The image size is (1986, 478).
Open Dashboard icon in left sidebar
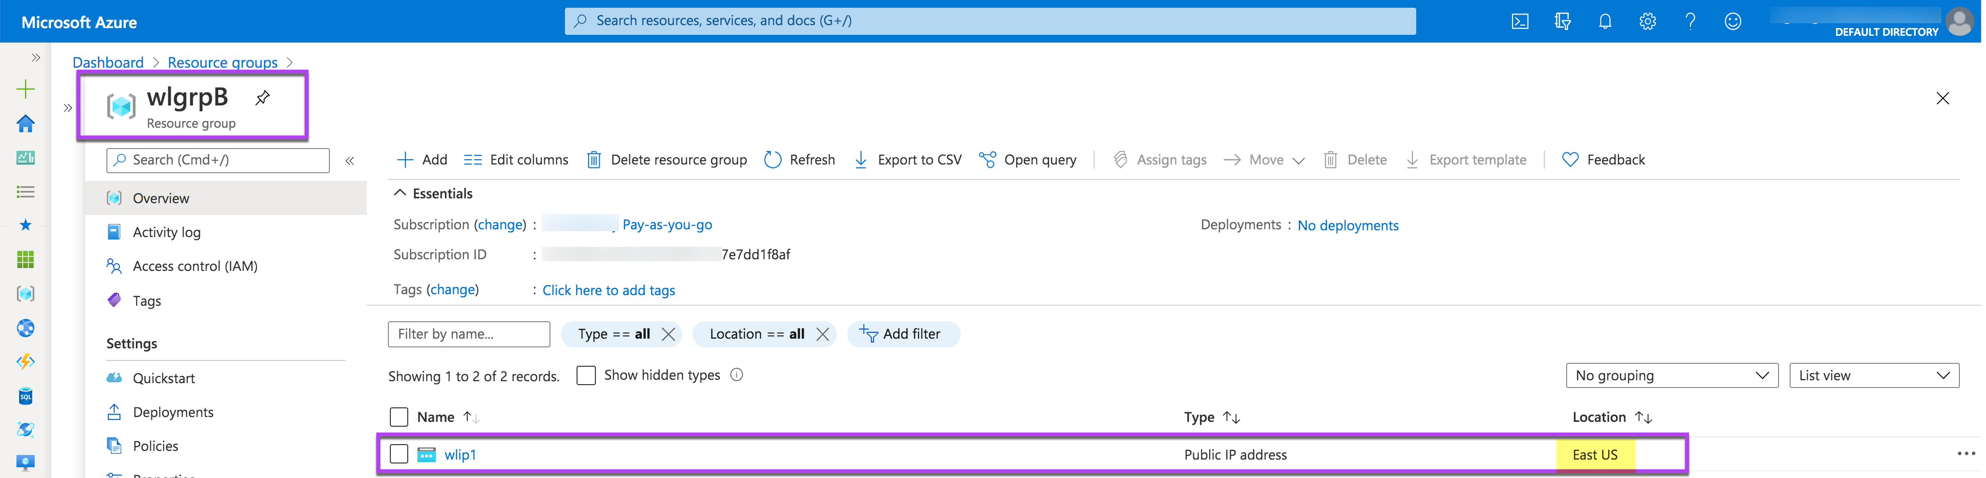26,157
